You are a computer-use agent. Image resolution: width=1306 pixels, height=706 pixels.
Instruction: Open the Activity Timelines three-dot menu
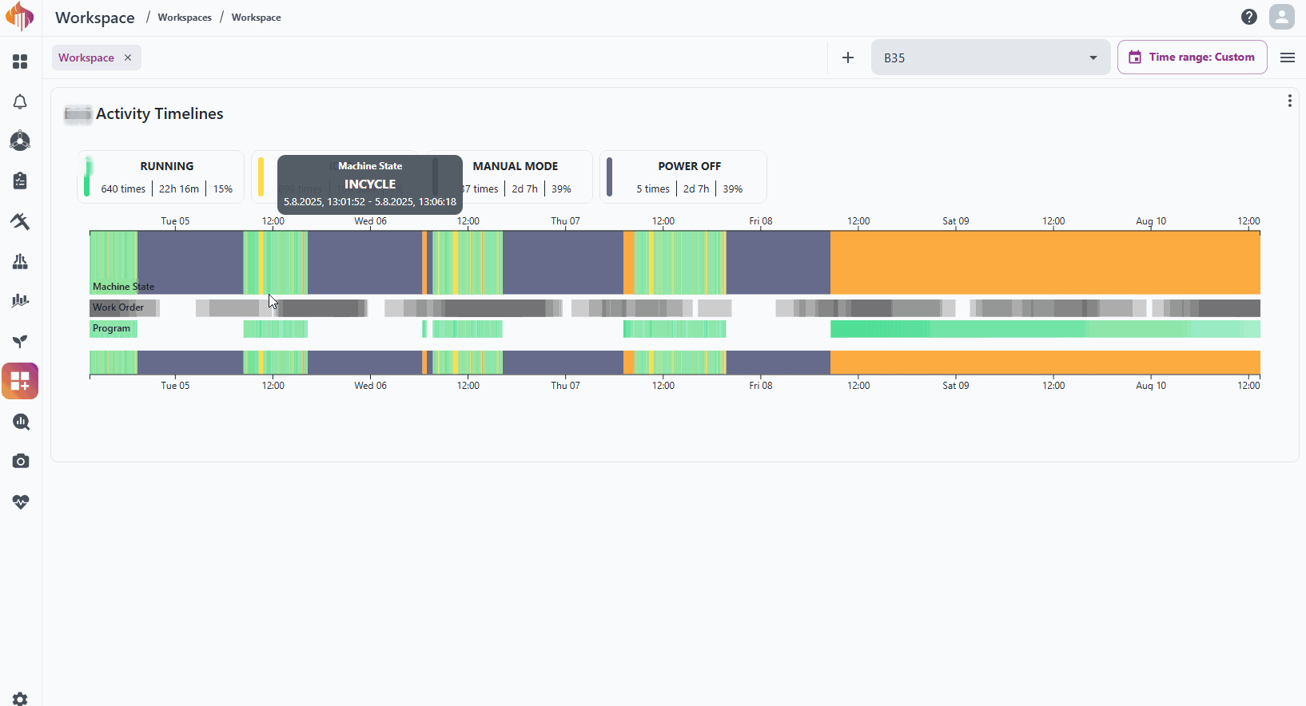point(1289,101)
